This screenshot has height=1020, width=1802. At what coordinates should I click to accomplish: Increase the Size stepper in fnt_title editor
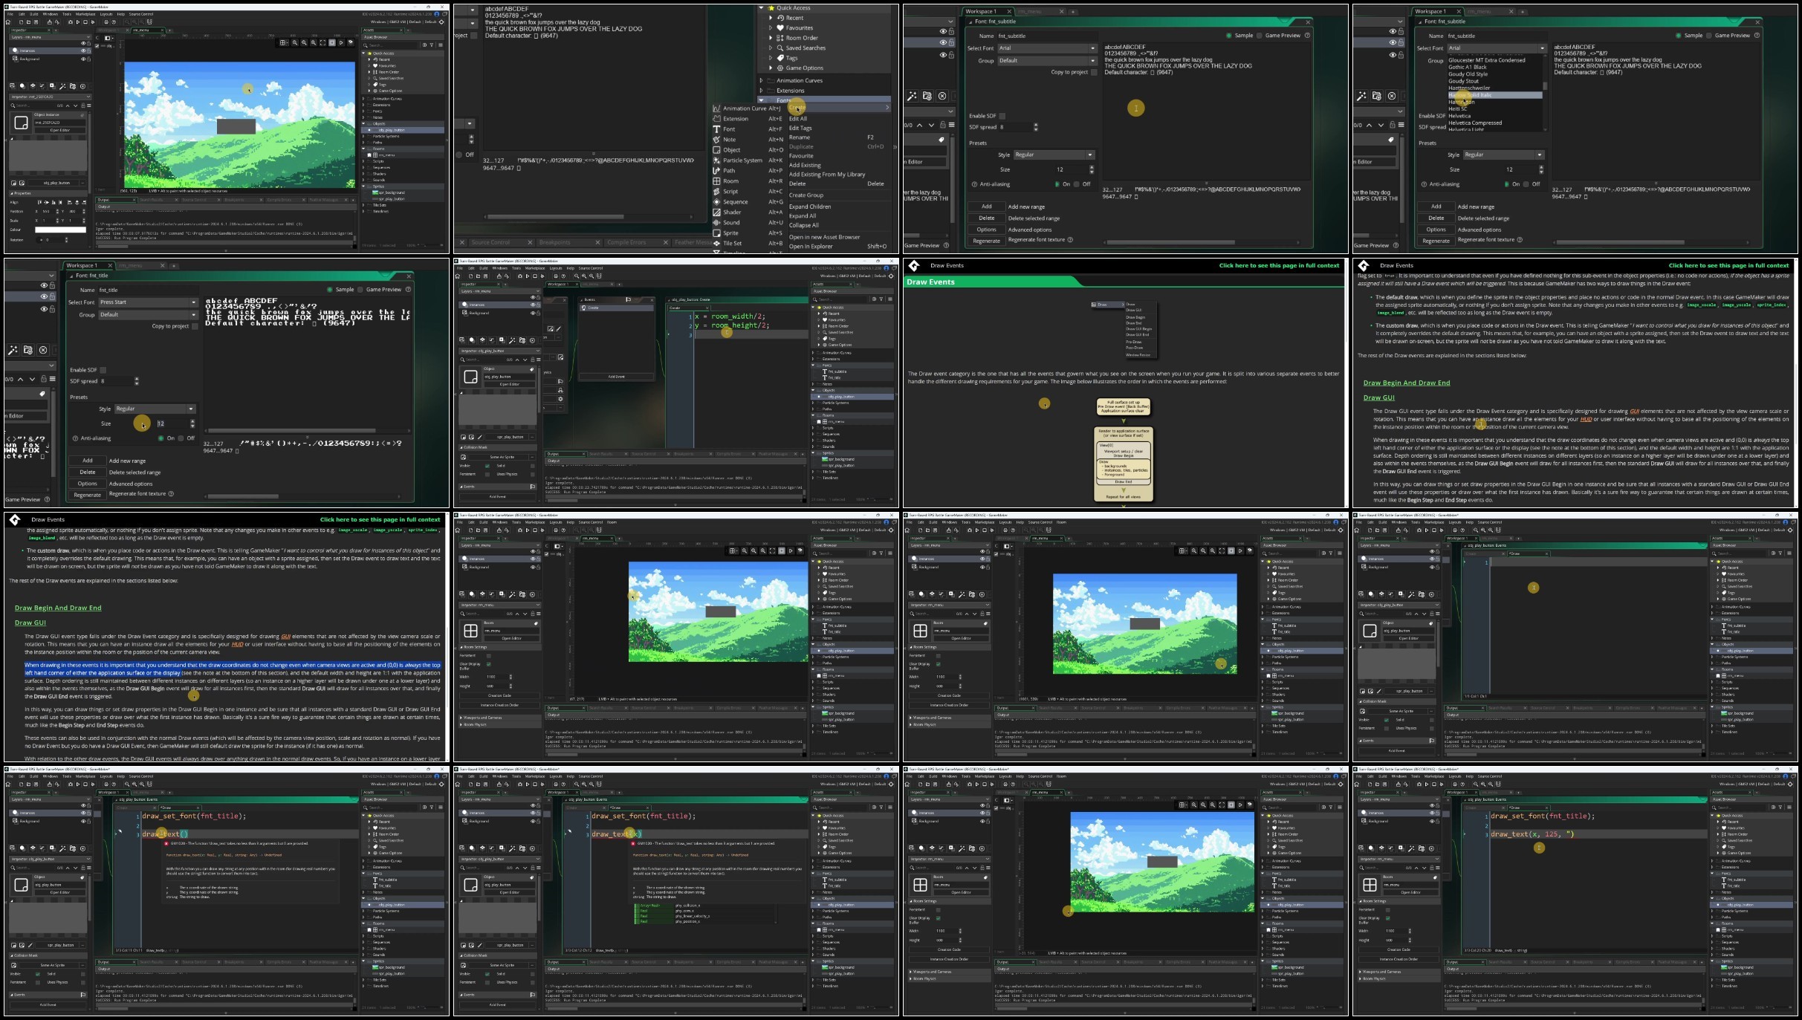click(192, 421)
